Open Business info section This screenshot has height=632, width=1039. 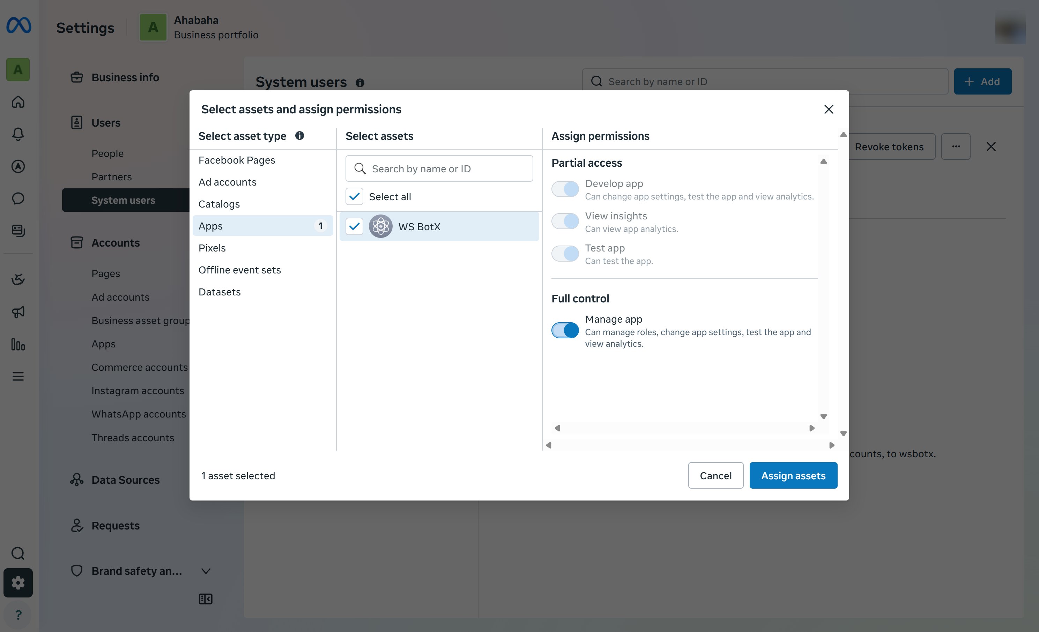(x=125, y=77)
